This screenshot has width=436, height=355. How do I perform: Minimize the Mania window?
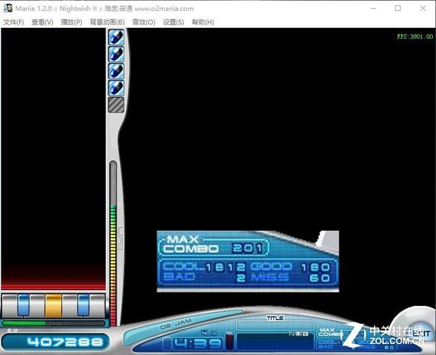[x=373, y=8]
